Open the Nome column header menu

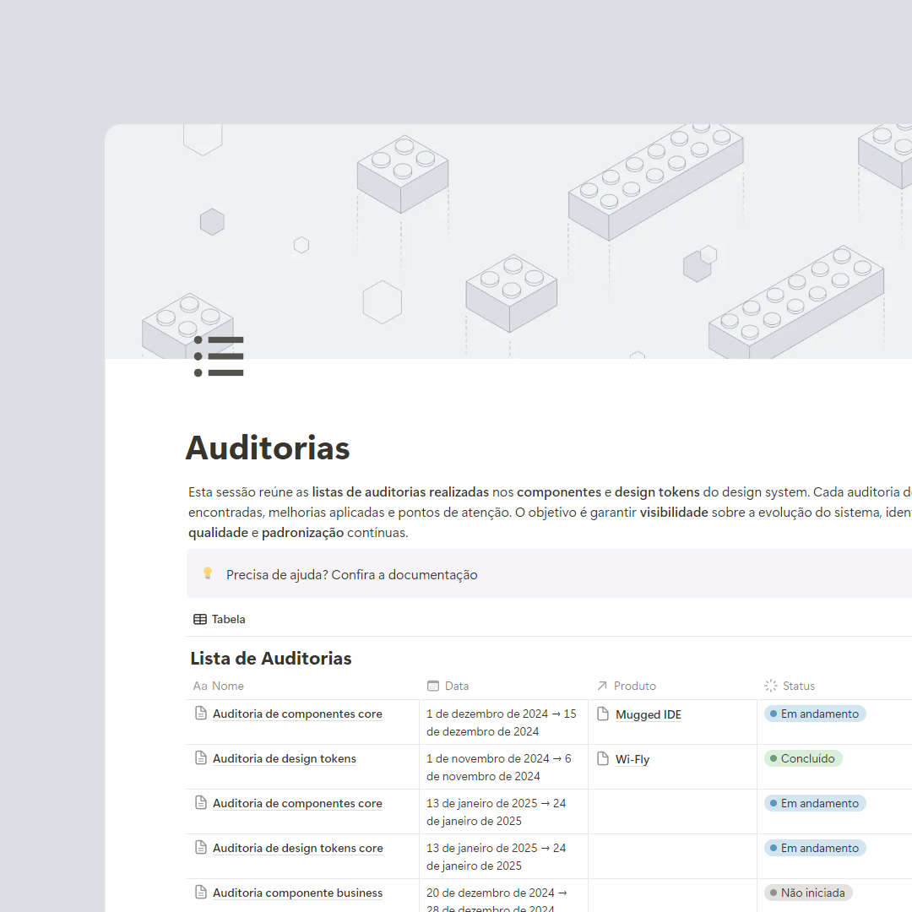(x=227, y=686)
